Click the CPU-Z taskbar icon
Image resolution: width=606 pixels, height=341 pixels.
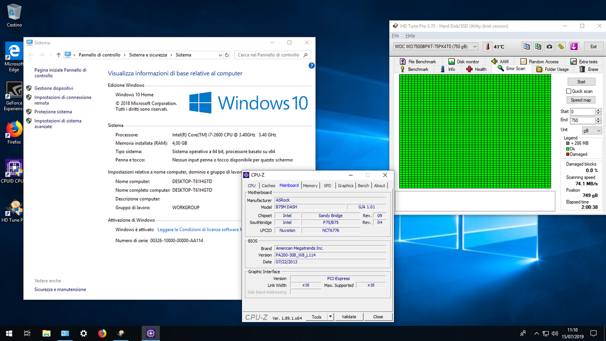pyautogui.click(x=151, y=333)
